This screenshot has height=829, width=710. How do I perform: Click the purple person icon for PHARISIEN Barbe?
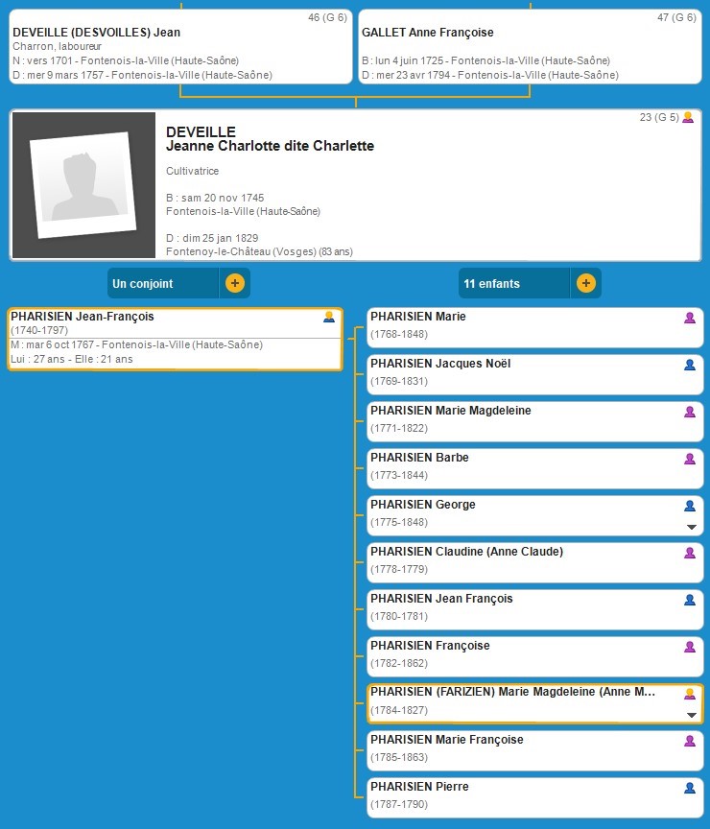[689, 459]
